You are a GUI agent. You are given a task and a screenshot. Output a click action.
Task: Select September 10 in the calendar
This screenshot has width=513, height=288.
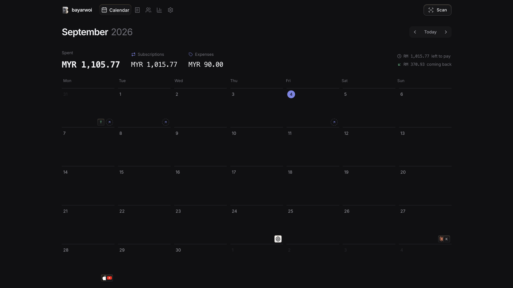256,147
